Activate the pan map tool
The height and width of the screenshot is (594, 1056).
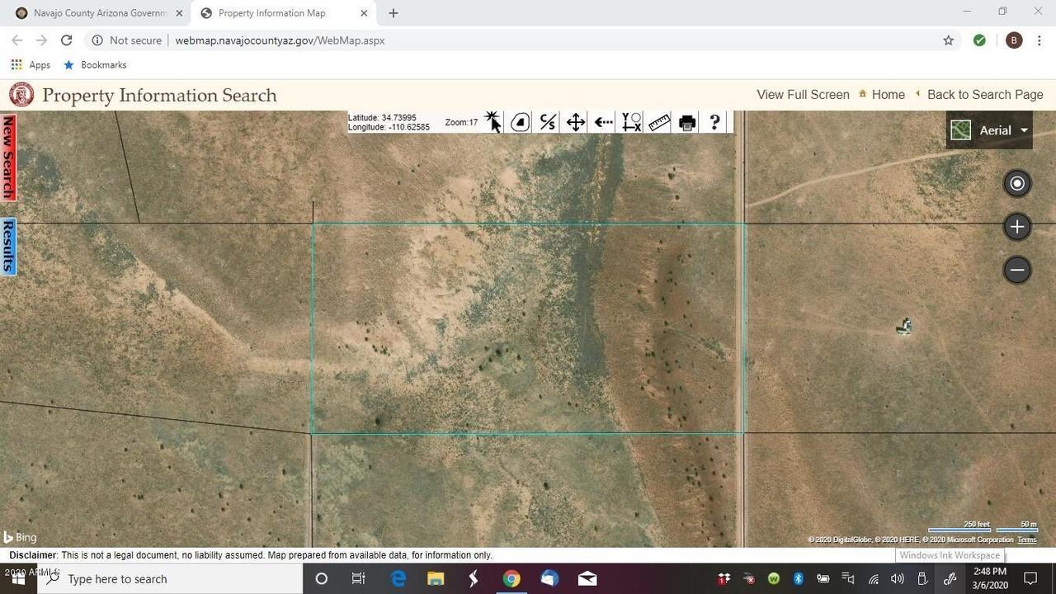(575, 121)
